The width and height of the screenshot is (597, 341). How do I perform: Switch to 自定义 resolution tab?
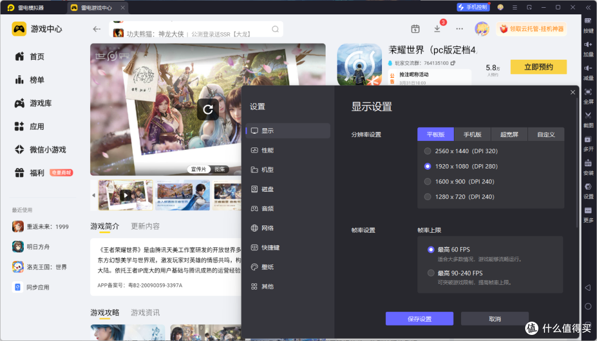pos(546,134)
